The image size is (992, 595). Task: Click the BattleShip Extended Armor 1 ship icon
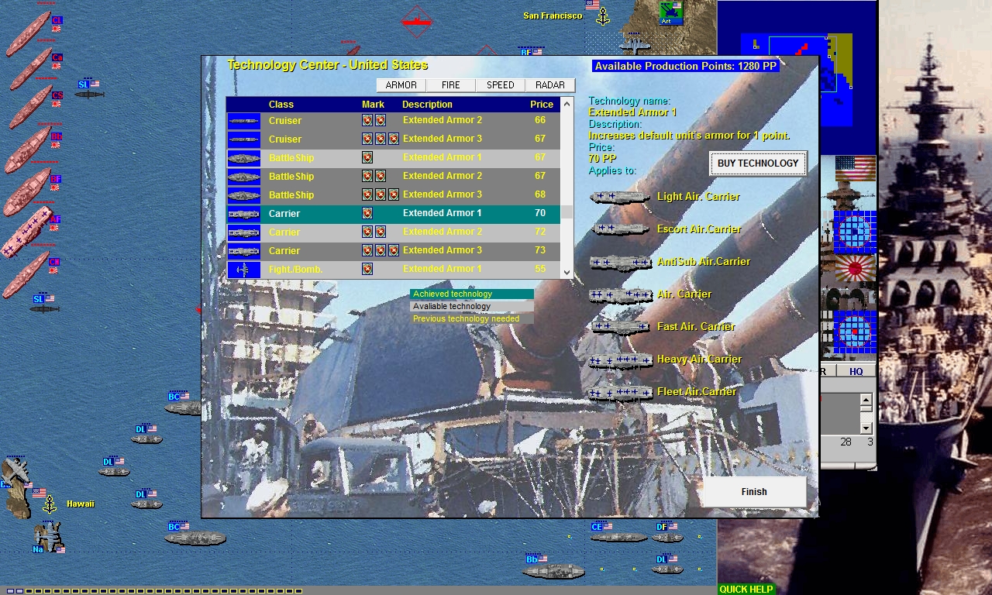coord(243,158)
